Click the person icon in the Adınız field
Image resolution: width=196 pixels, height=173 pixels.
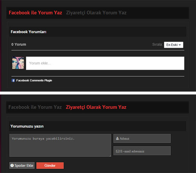click(117, 138)
